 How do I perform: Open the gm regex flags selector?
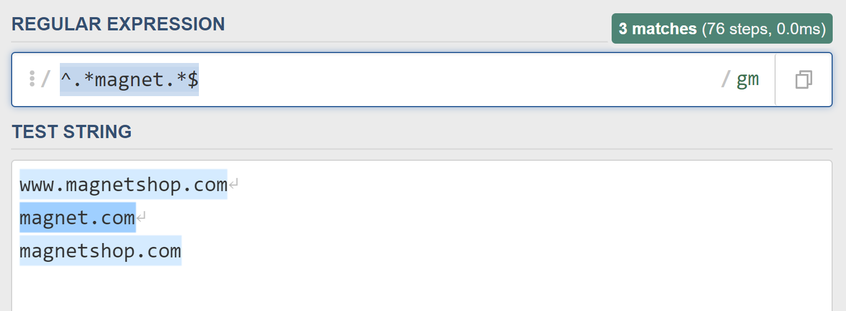pos(747,80)
